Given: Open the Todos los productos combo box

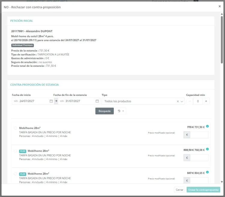Looking at the screenshot, I should 143,101.
